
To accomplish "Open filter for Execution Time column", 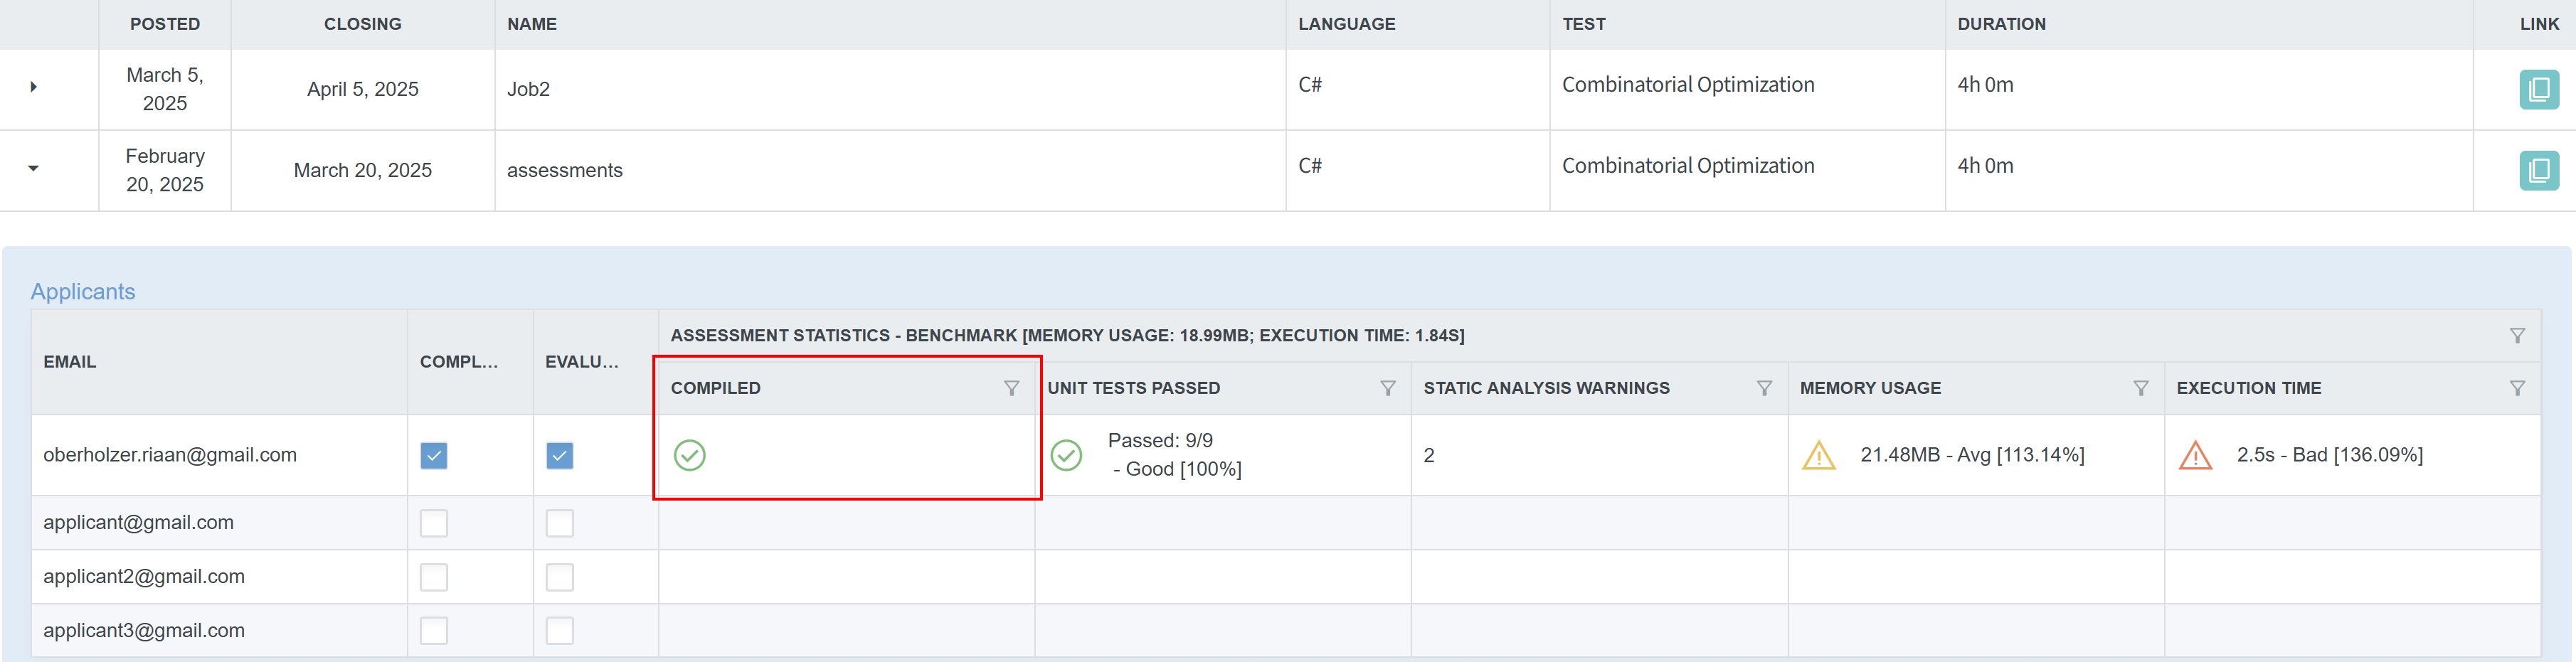I will click(2517, 388).
